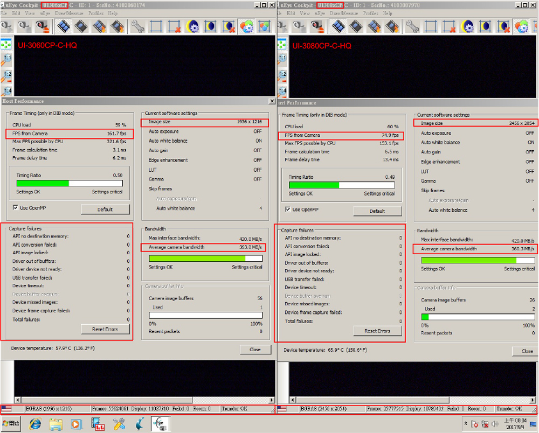539x433 pixels.
Task: Click the Default button in right window
Action: click(x=377, y=211)
